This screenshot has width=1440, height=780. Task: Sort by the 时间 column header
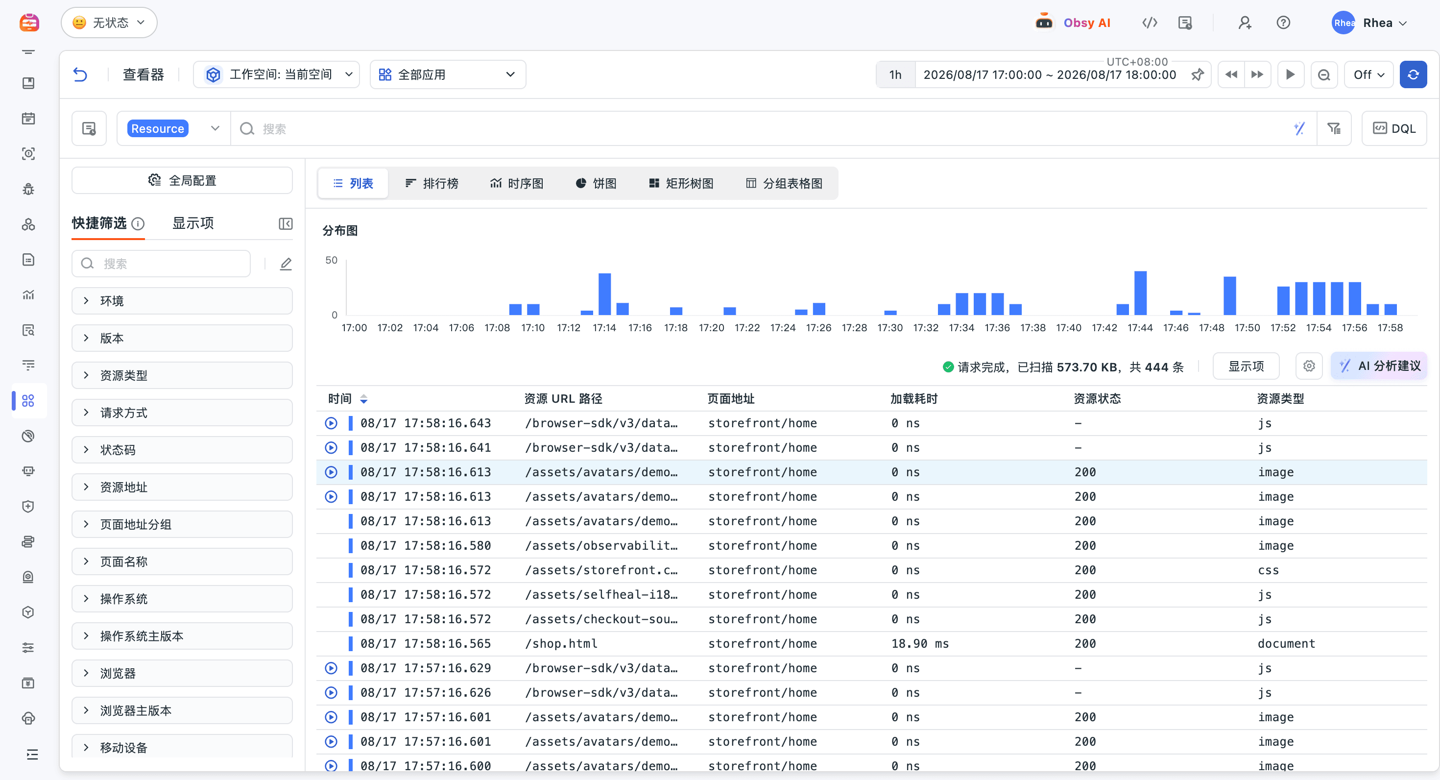coord(347,399)
